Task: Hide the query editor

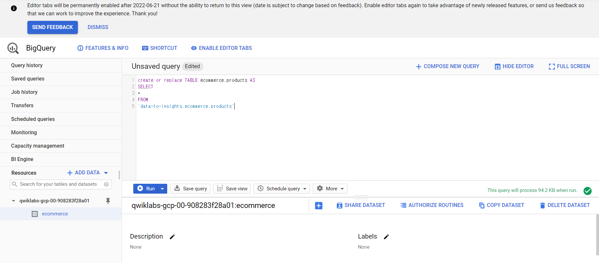Action: click(x=514, y=66)
